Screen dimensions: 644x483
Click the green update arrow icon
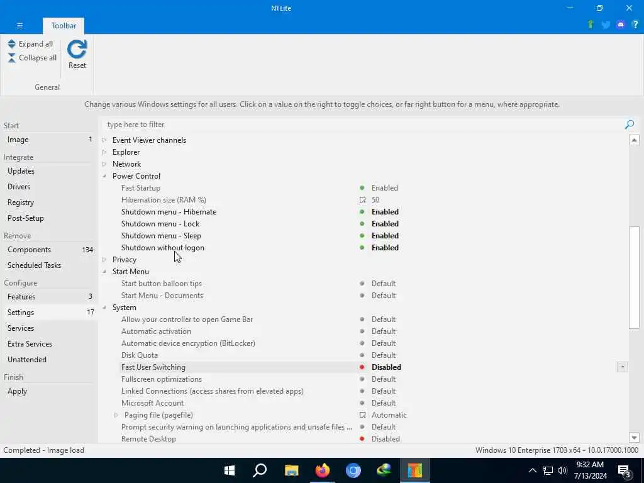[591, 25]
